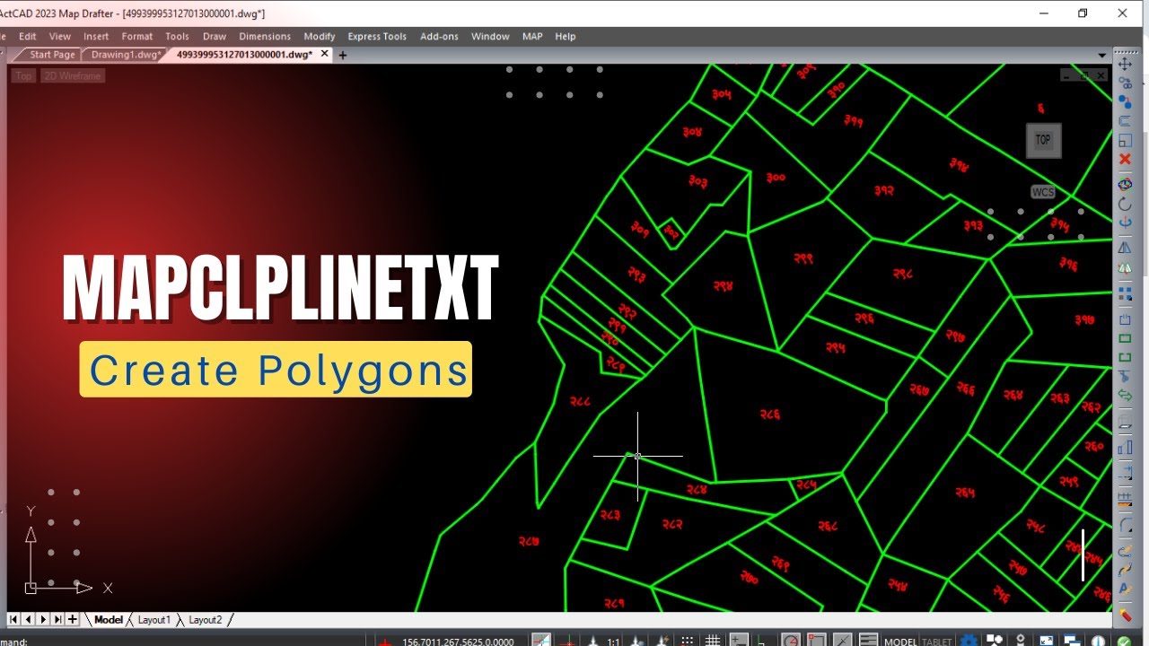Open the document tab list dropdown arrow

tap(1102, 55)
